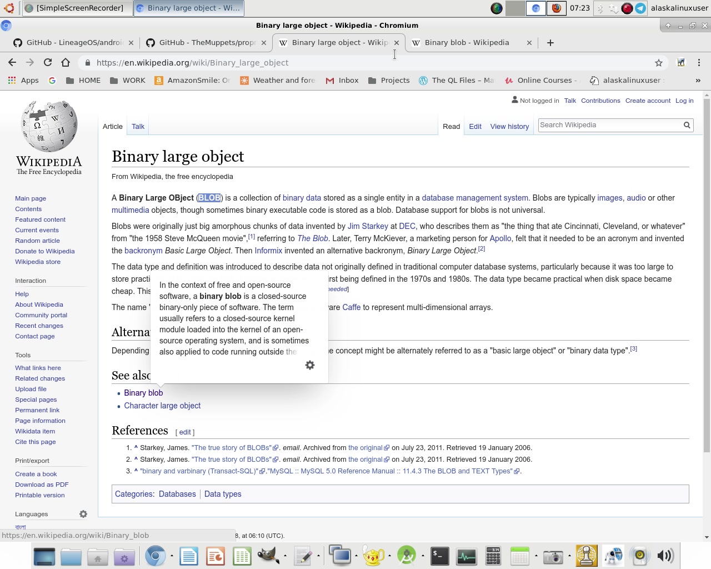Edit the References section via edit link
The image size is (711, 569).
pos(185,432)
